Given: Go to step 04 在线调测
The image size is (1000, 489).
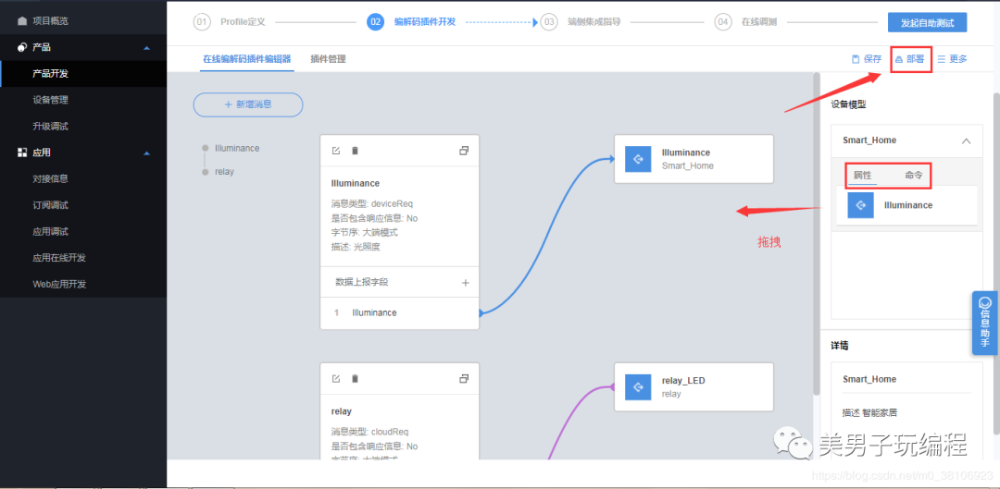Looking at the screenshot, I should tap(745, 21).
